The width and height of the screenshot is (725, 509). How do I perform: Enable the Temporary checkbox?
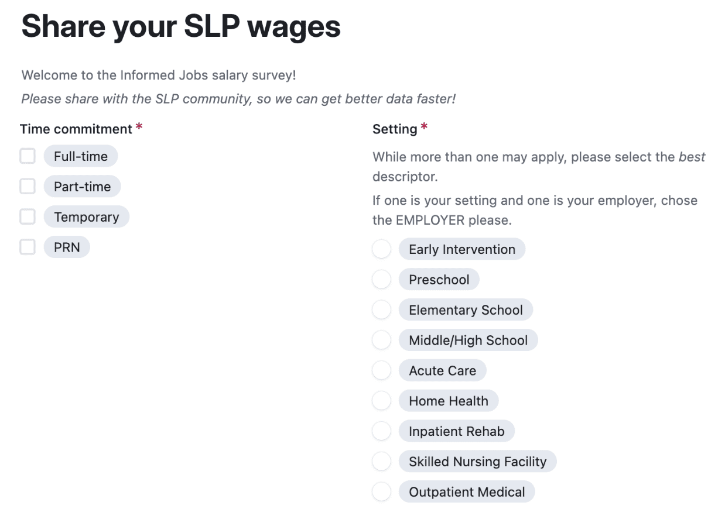[28, 217]
